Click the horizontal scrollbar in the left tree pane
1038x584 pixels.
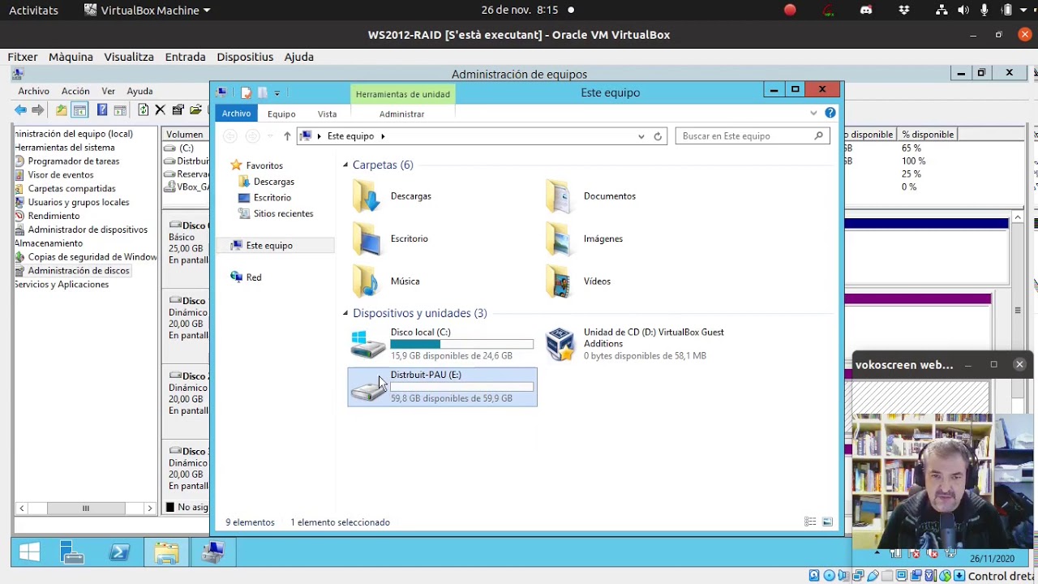click(x=85, y=509)
